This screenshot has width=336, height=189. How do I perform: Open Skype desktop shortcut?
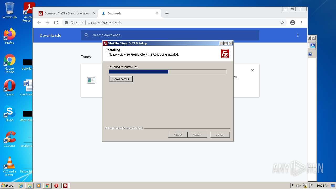click(9, 113)
